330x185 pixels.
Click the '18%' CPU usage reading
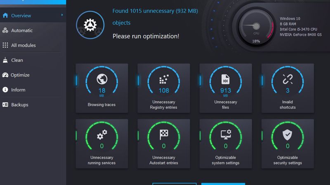(x=256, y=42)
